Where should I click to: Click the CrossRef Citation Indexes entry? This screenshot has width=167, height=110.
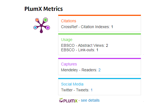pos(87,27)
